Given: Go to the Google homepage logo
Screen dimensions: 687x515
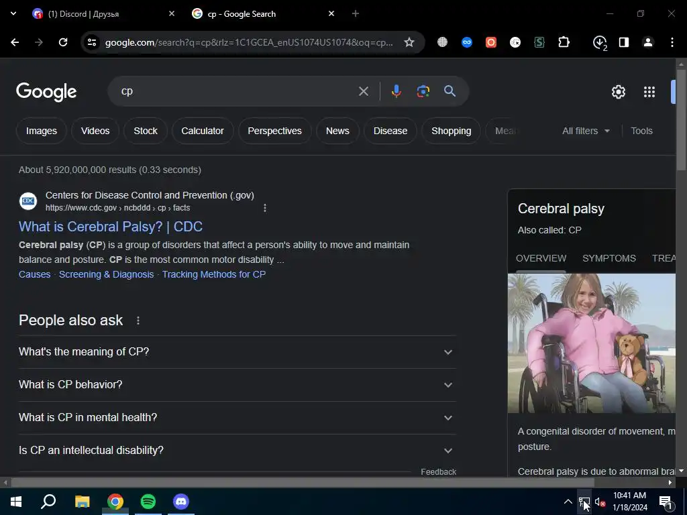Looking at the screenshot, I should pos(46,91).
